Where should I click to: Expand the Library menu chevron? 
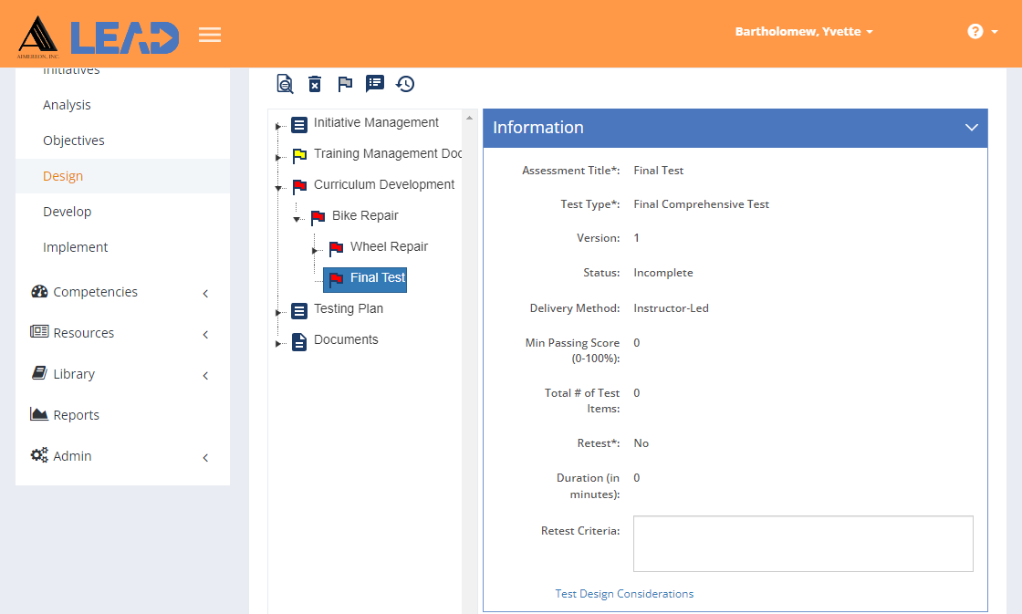(x=205, y=376)
